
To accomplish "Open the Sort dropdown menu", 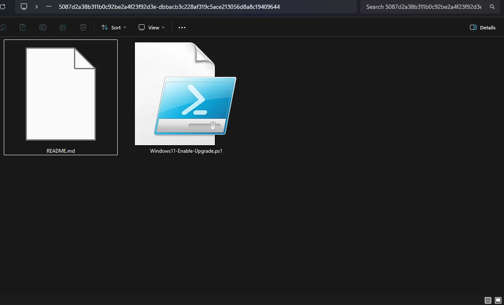I will click(x=114, y=28).
